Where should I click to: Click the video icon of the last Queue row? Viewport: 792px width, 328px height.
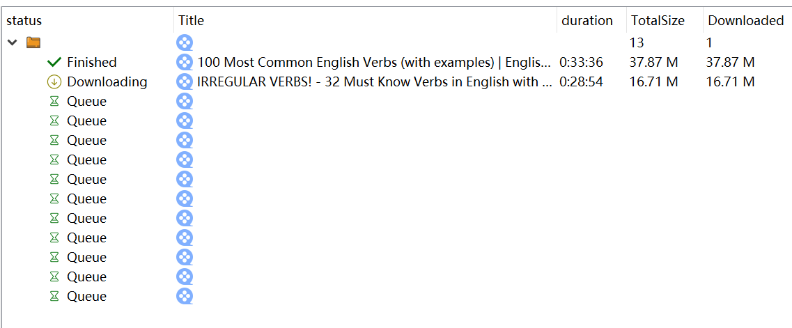(185, 296)
